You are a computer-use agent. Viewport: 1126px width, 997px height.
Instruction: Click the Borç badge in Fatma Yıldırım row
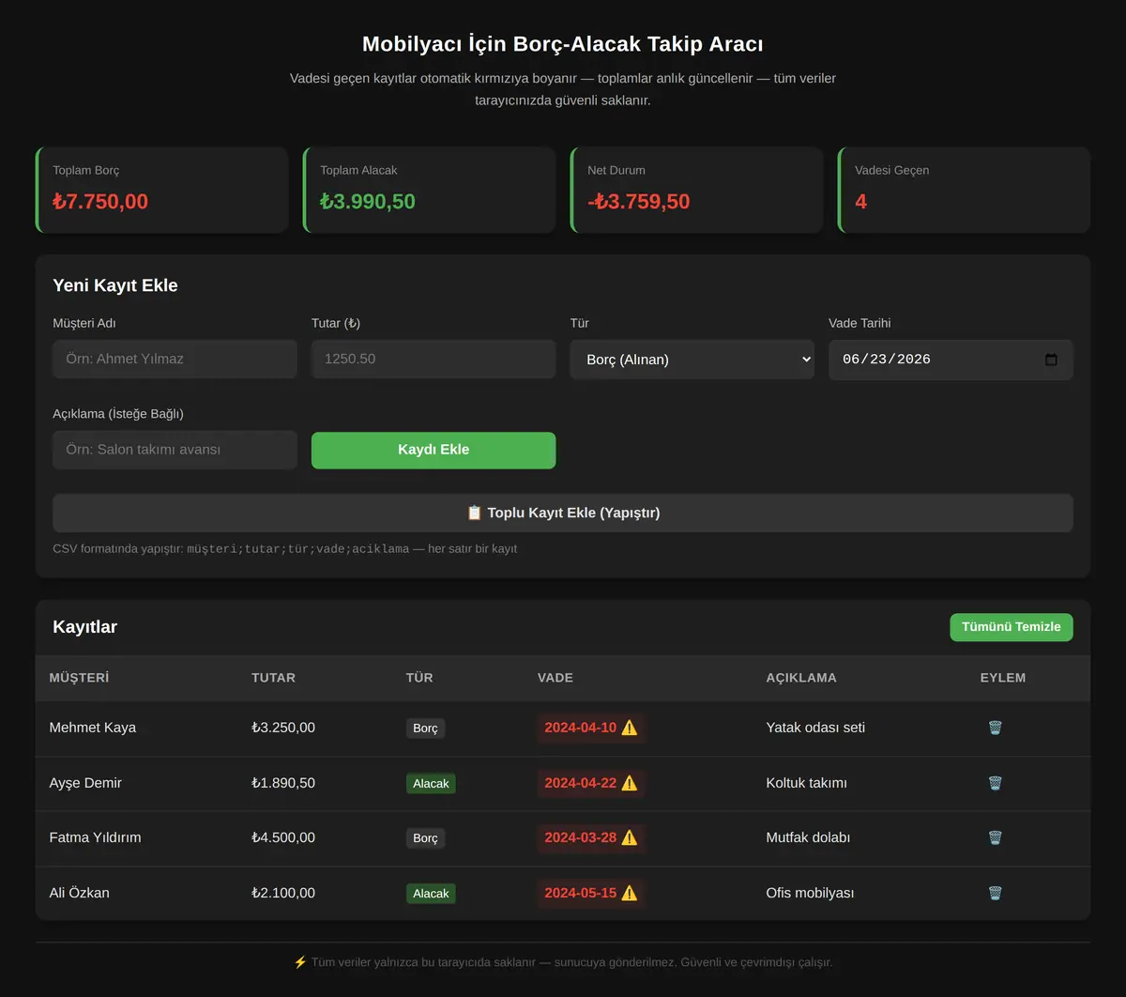(425, 838)
